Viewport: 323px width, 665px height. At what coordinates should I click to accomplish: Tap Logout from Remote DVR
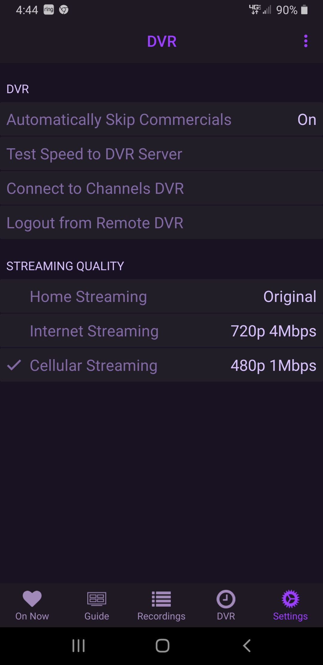click(x=95, y=223)
